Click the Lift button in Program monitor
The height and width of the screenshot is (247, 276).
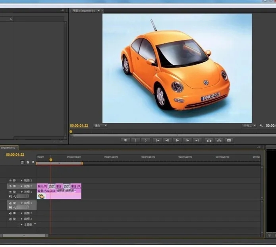pos(208,140)
